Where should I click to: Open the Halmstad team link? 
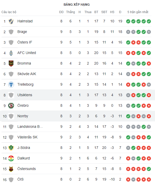(25, 21)
